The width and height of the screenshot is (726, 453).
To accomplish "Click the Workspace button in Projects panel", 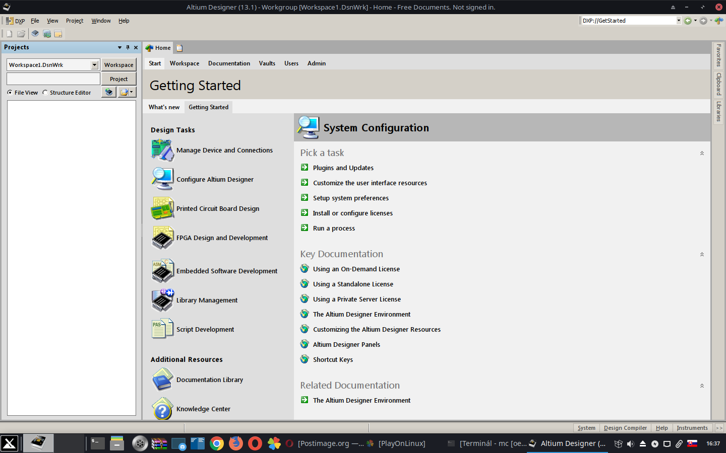I will (119, 65).
